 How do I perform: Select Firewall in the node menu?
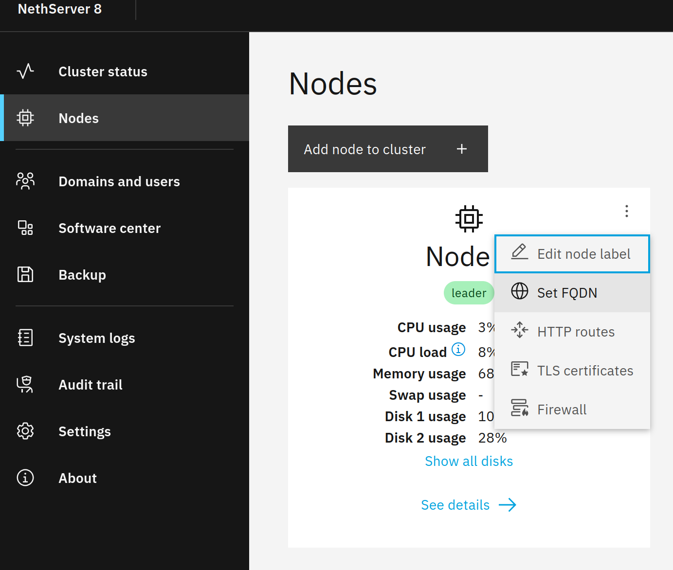(x=572, y=410)
